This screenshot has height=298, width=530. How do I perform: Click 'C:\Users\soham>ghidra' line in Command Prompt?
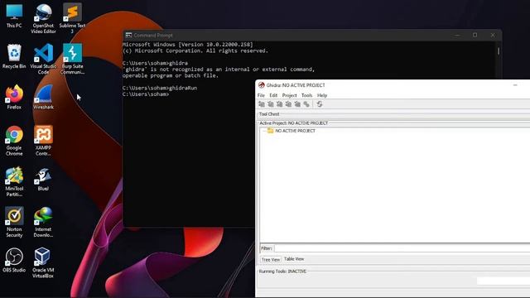pyautogui.click(x=155, y=63)
